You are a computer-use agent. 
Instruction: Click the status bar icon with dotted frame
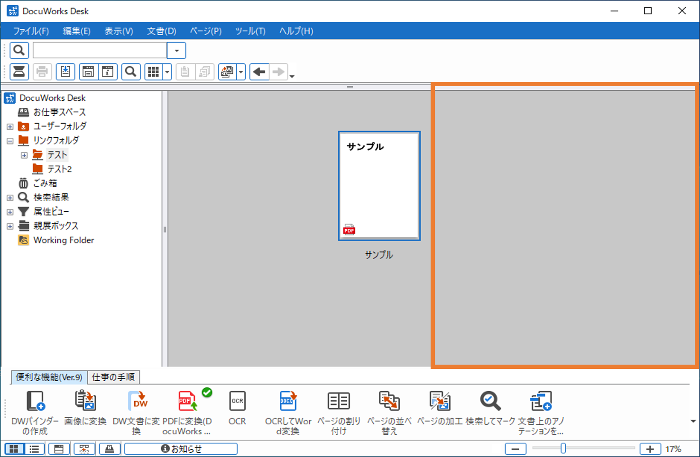point(84,449)
